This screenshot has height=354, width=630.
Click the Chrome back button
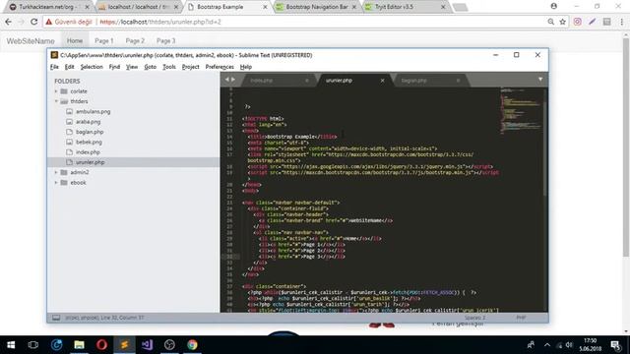point(9,22)
